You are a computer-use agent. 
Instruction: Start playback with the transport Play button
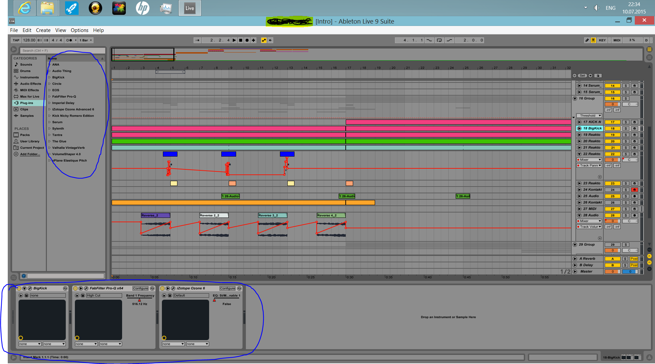[234, 40]
